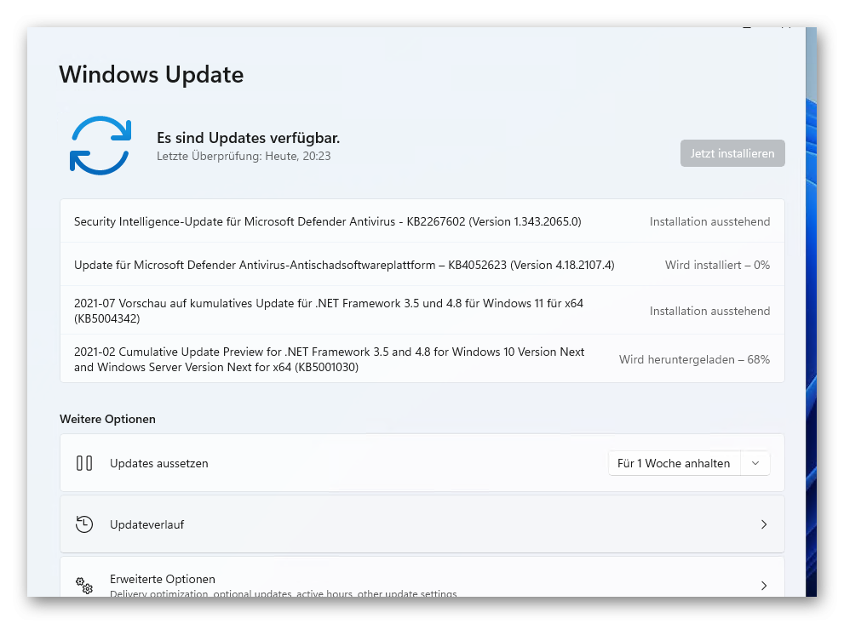Click the pause icon beside Updates aussetzen
The image size is (844, 624).
click(84, 463)
